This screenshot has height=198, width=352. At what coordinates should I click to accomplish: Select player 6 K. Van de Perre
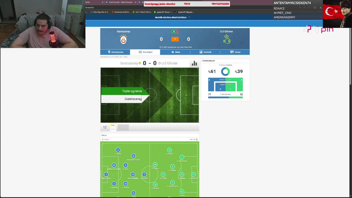coord(172,182)
